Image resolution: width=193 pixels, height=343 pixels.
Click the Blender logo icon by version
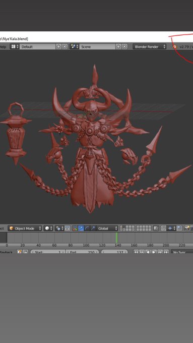(x=174, y=46)
